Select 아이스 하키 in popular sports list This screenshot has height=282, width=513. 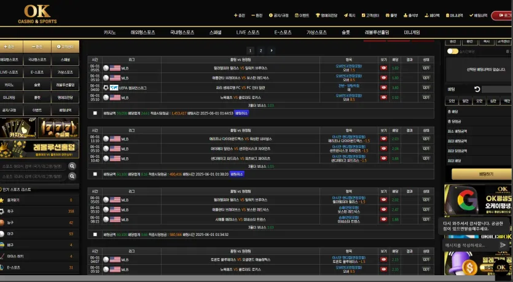click(x=39, y=256)
